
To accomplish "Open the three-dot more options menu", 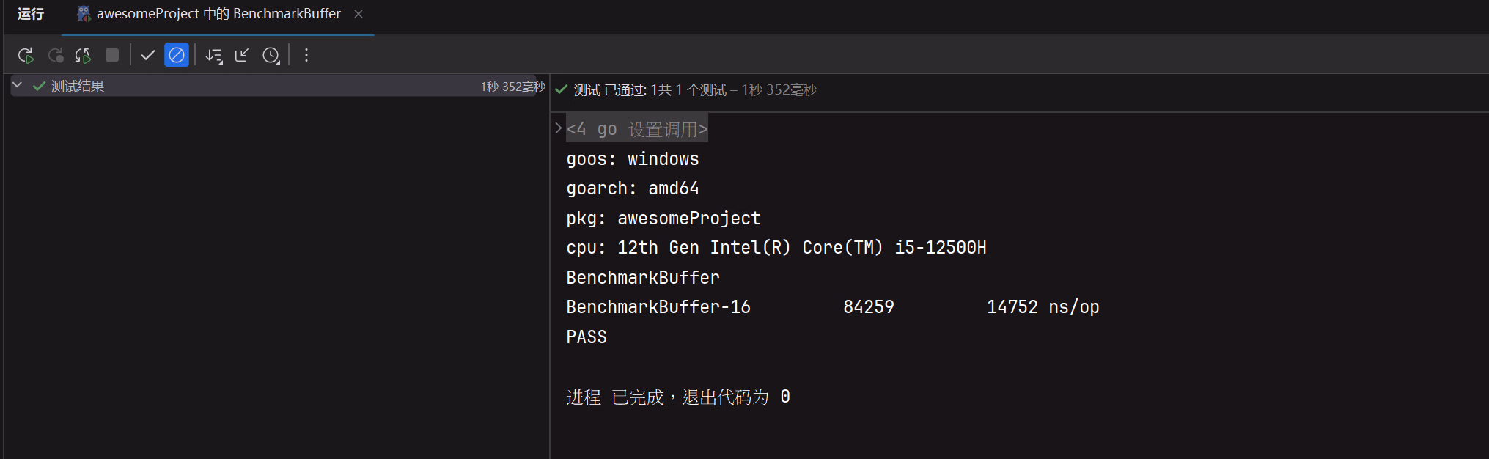I will pos(306,55).
